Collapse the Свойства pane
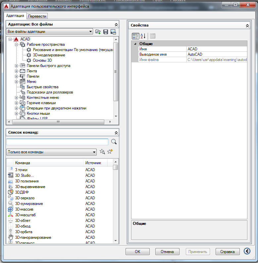258x263 pixels. click(x=247, y=26)
